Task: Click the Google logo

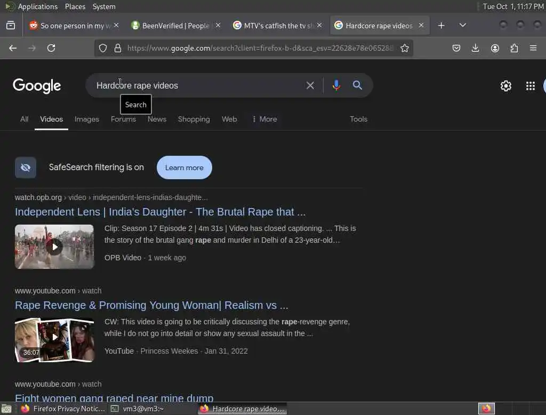Action: tap(37, 86)
